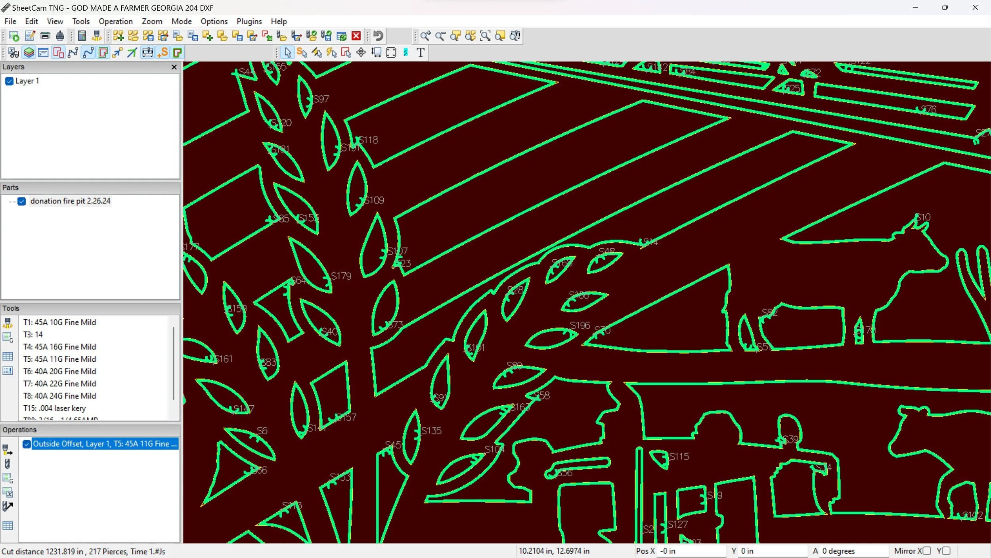Uncheck the Layer 1 checkbox

10,81
